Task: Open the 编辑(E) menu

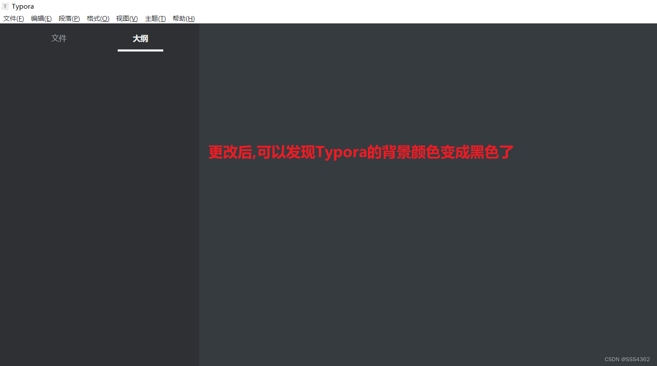Action: coord(41,18)
